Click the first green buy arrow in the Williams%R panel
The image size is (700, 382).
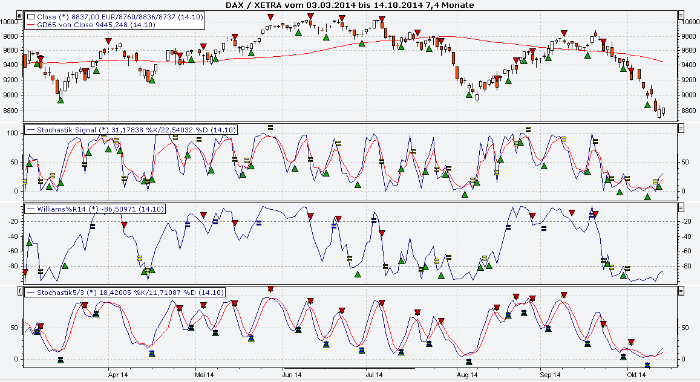[x=30, y=242]
